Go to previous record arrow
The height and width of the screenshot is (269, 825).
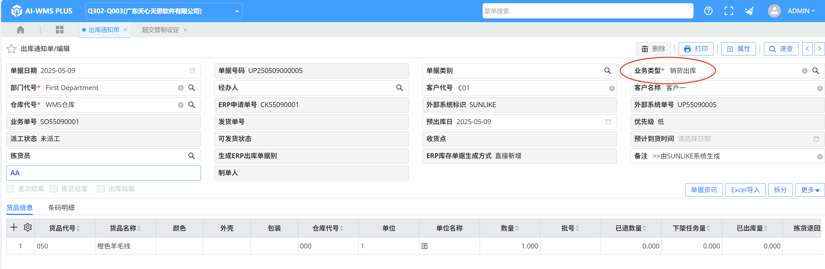pyautogui.click(x=807, y=49)
